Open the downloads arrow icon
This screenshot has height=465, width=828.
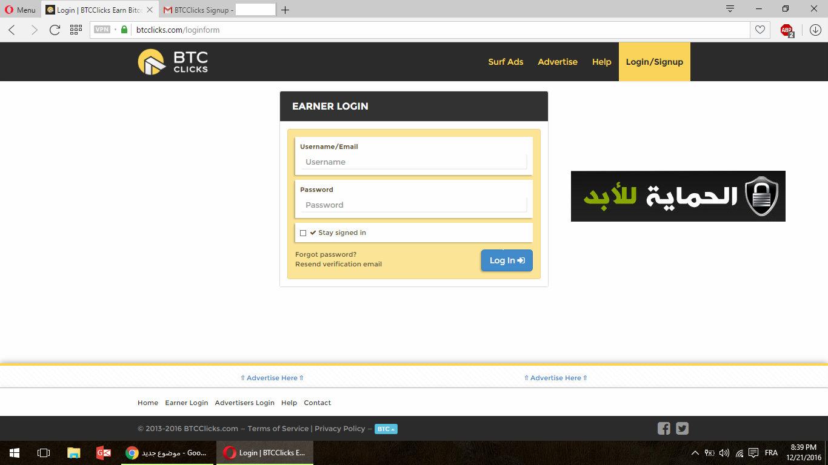(815, 30)
